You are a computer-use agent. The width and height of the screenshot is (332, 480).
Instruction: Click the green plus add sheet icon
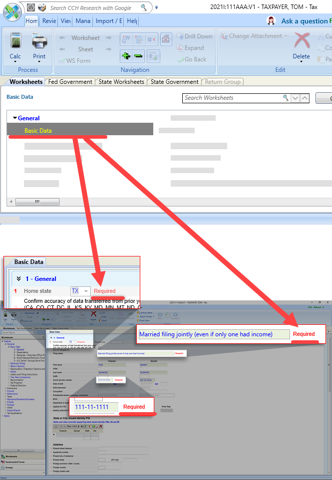tap(126, 56)
